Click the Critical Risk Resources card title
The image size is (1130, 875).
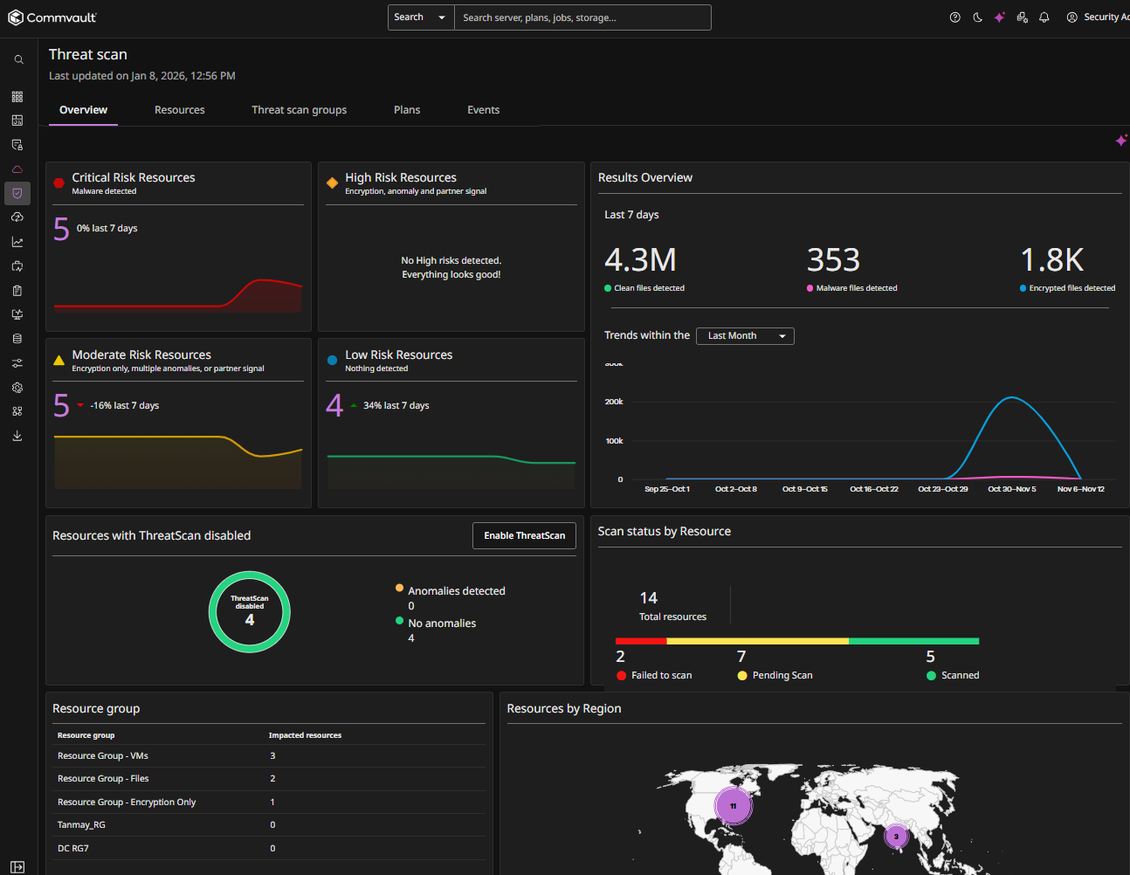[134, 177]
